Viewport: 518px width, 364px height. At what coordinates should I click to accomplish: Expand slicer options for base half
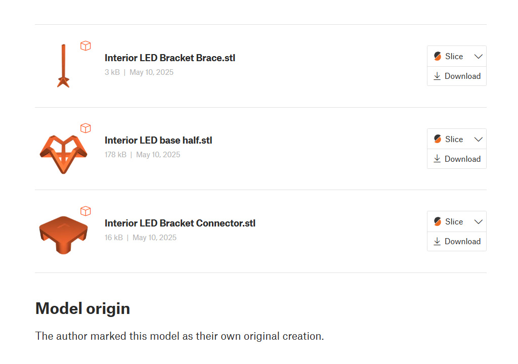pos(478,139)
